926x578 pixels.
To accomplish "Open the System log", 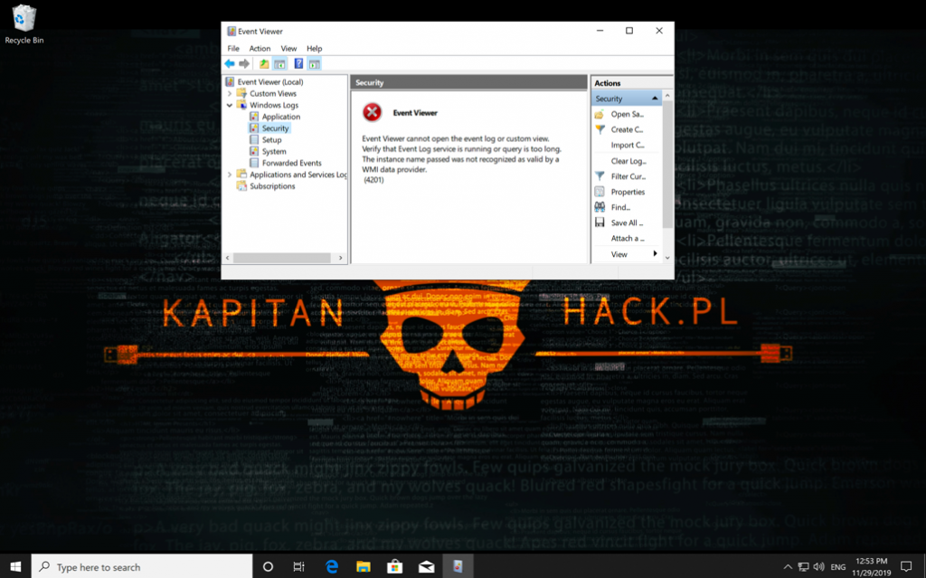I will point(273,151).
